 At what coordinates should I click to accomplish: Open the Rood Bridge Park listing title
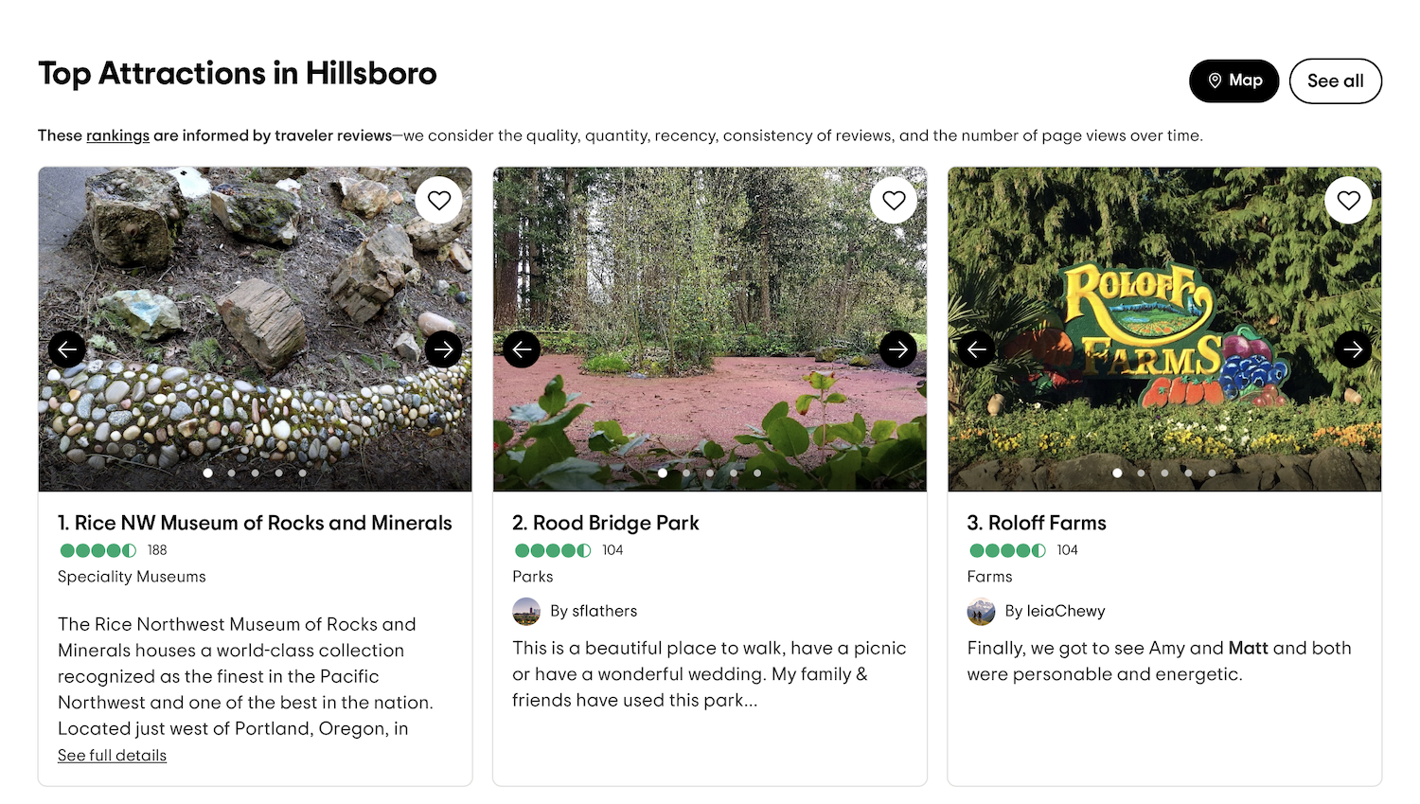point(606,523)
